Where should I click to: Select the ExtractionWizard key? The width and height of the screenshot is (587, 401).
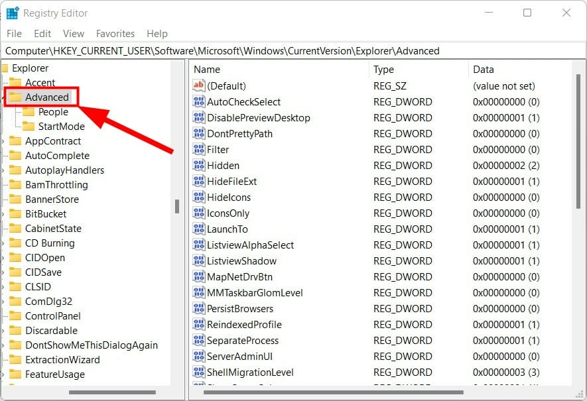coord(62,360)
